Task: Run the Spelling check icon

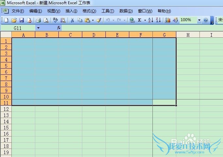Action: 55,20
